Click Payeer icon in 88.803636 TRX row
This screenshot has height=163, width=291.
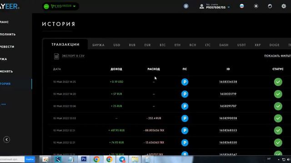pyautogui.click(x=185, y=130)
